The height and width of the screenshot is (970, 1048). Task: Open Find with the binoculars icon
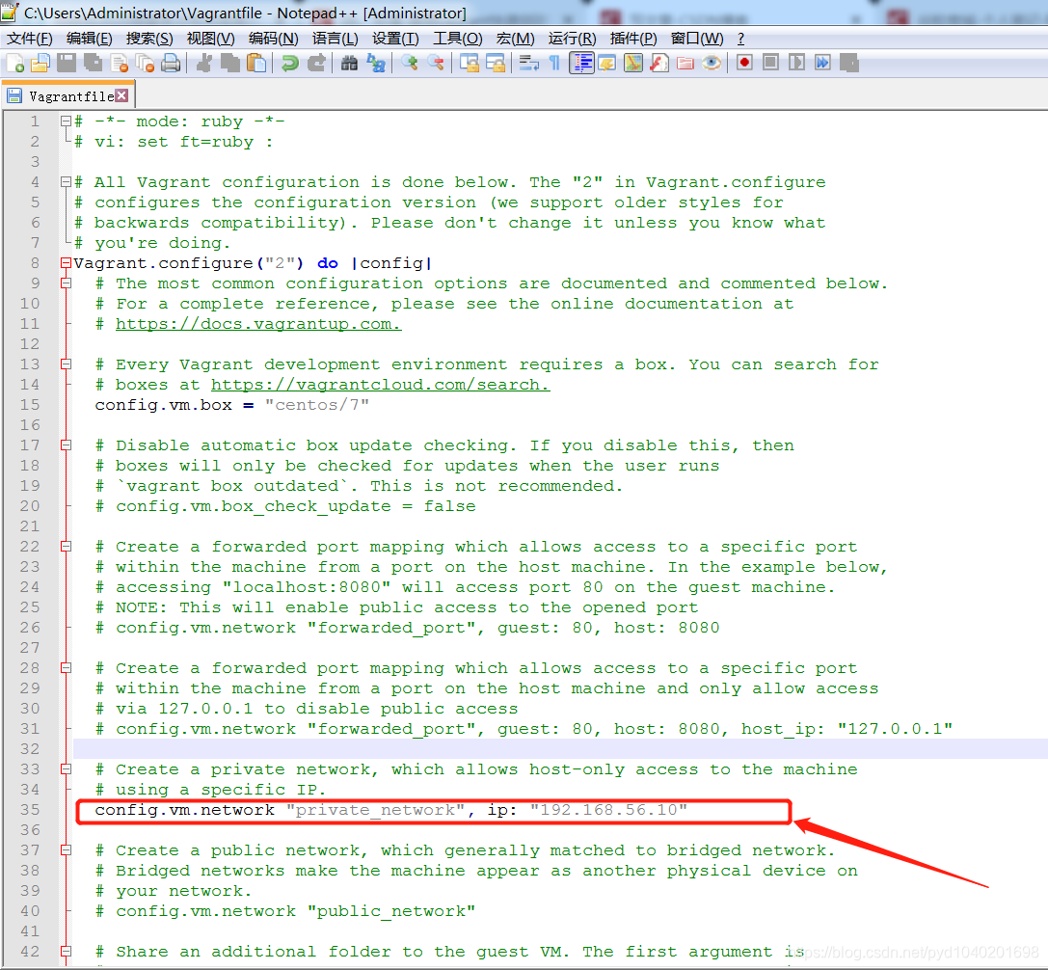(x=349, y=63)
